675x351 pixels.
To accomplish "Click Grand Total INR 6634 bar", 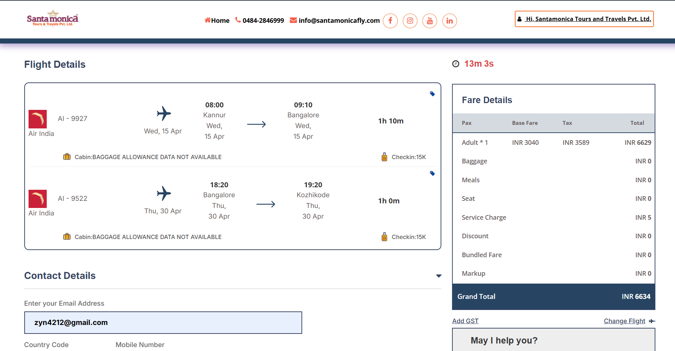I will (554, 296).
